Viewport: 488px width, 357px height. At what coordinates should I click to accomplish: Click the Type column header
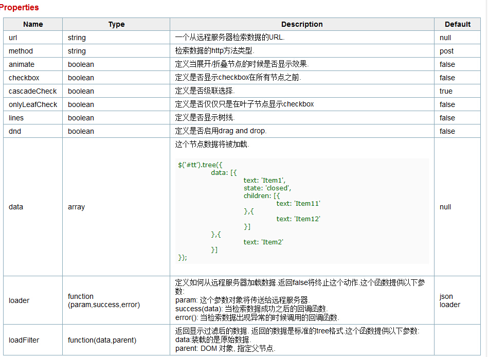pyautogui.click(x=116, y=24)
